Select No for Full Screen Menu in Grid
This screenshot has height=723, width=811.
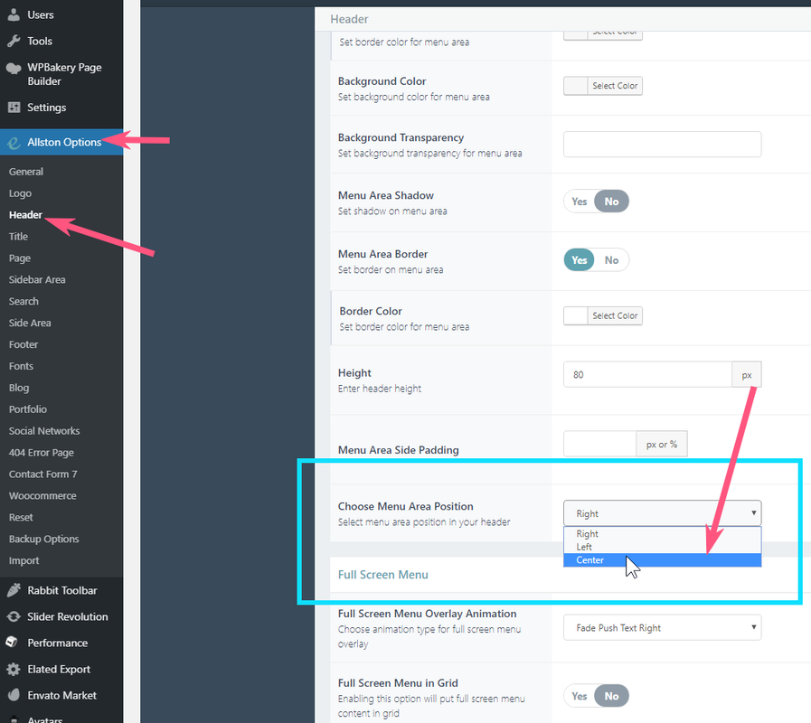click(611, 696)
